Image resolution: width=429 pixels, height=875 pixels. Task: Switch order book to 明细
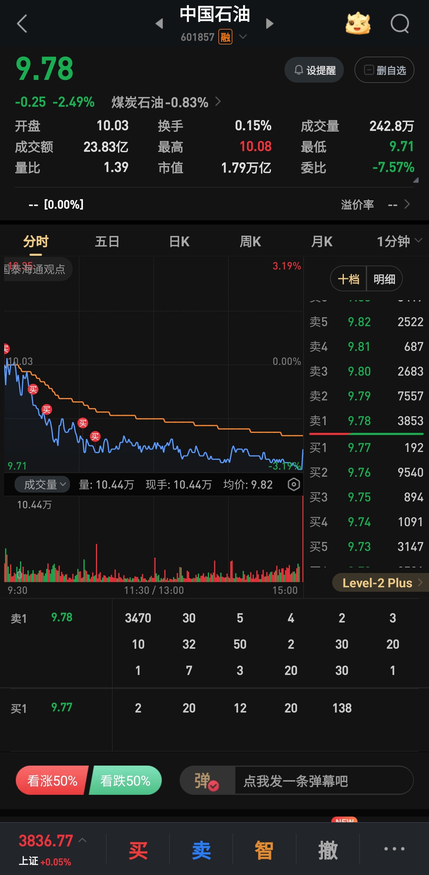coord(385,279)
